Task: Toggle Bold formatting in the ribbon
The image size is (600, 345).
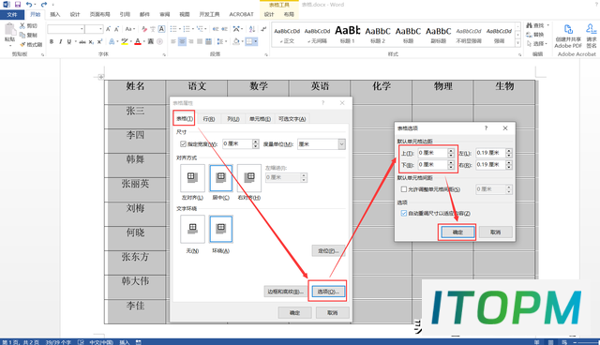Action: (x=52, y=41)
